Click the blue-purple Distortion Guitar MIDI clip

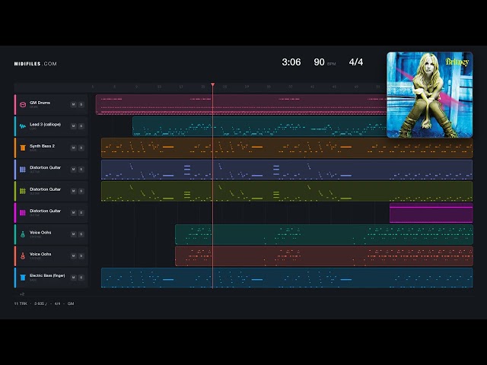pyautogui.click(x=287, y=170)
